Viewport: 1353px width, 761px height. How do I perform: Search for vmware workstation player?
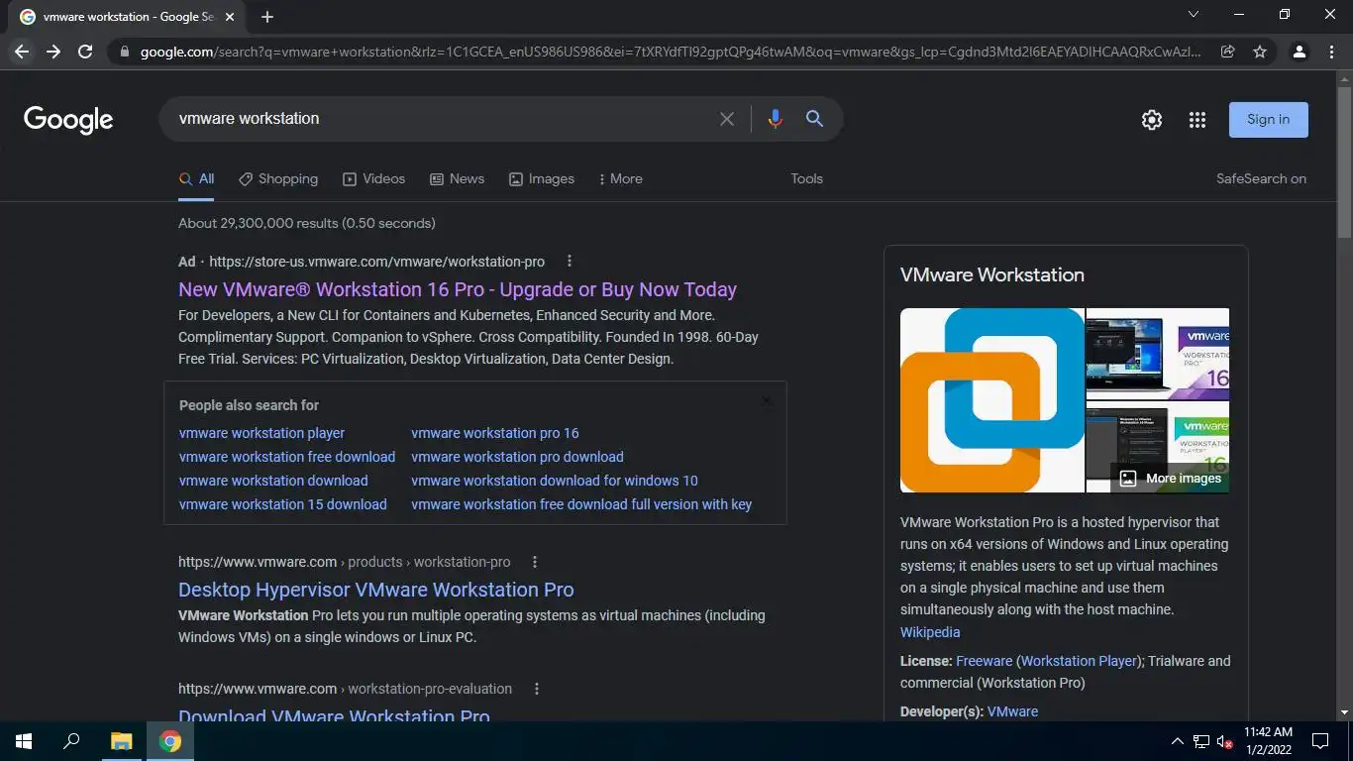pos(261,433)
